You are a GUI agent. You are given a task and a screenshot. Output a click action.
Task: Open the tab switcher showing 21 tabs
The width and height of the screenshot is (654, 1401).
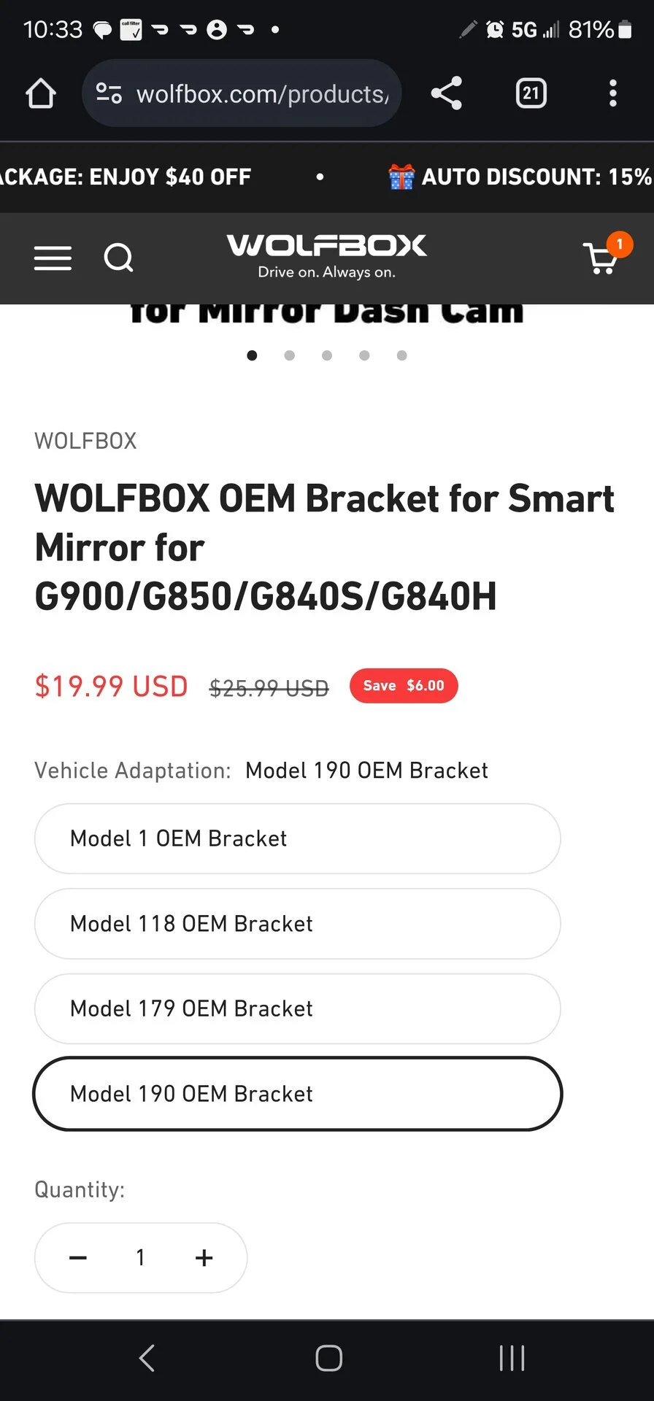tap(531, 93)
